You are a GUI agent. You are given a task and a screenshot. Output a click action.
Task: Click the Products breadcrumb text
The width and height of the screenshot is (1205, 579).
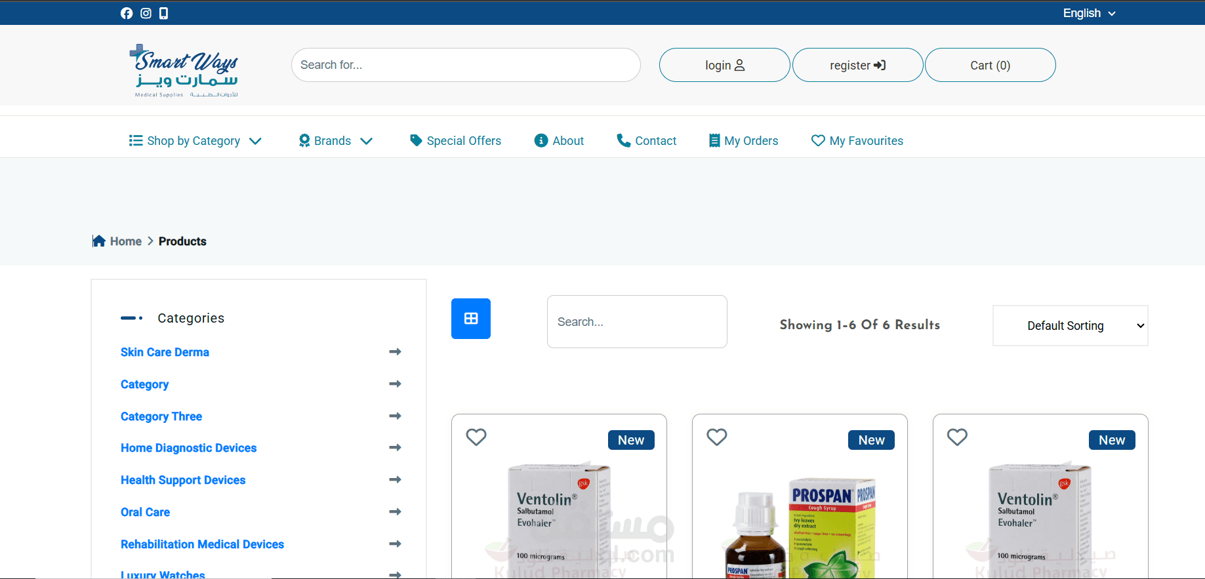(x=182, y=241)
